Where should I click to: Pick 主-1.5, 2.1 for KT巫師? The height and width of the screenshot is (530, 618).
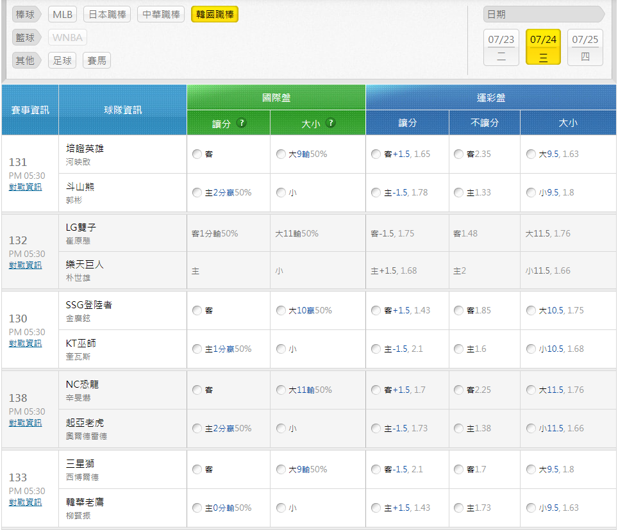(x=376, y=349)
